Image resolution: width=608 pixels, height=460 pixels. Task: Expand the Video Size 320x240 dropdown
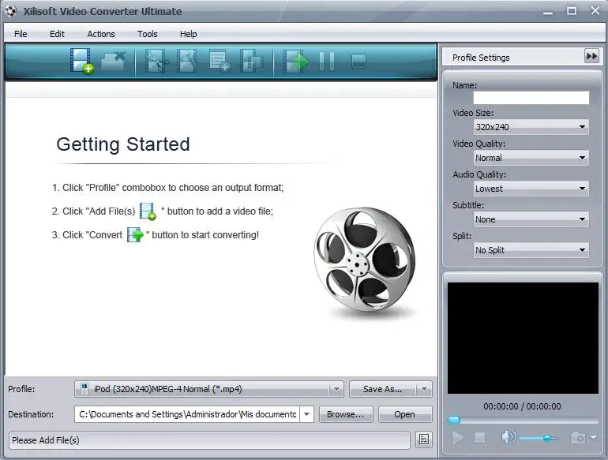pyautogui.click(x=582, y=127)
